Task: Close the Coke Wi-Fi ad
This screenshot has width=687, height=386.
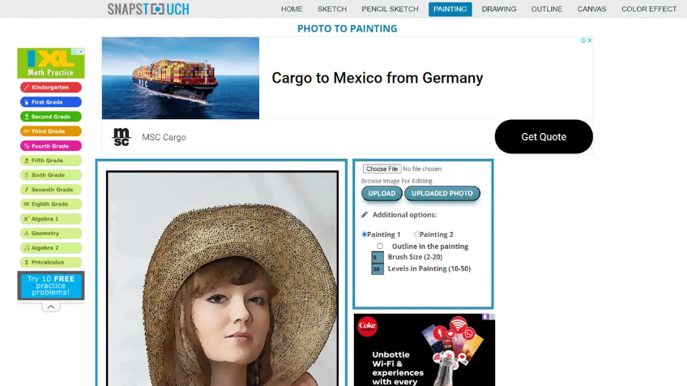Action: (x=492, y=317)
